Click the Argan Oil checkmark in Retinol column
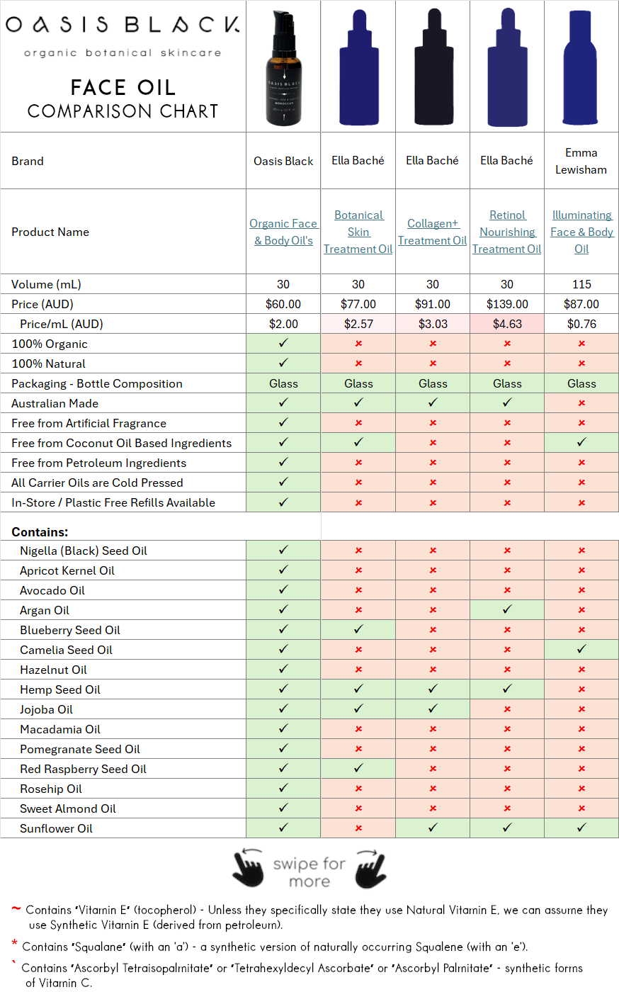619x992 pixels. (507, 609)
